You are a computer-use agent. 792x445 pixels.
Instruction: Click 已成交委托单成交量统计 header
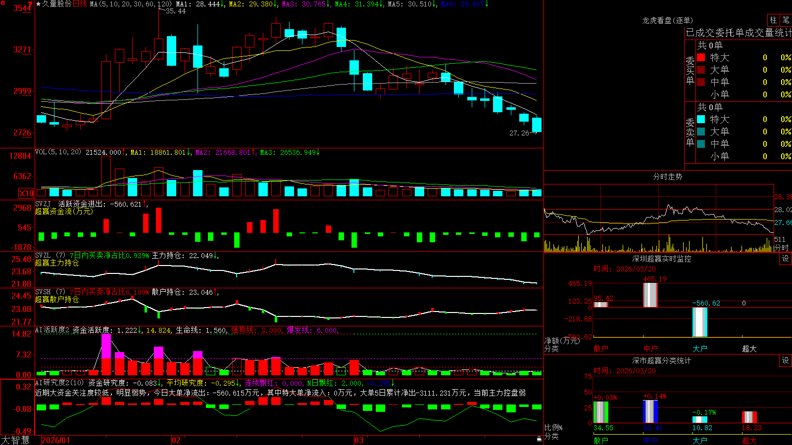[739, 33]
